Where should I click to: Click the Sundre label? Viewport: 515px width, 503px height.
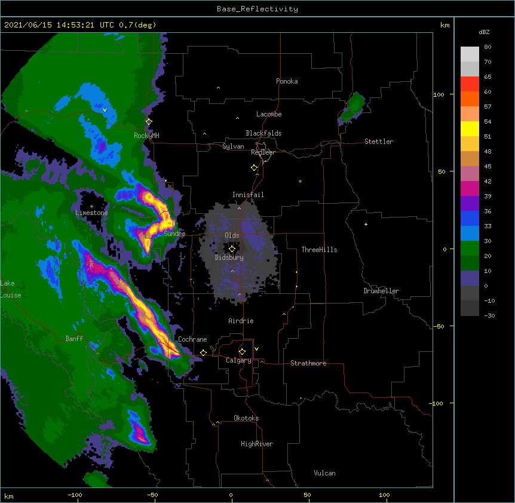174,234
